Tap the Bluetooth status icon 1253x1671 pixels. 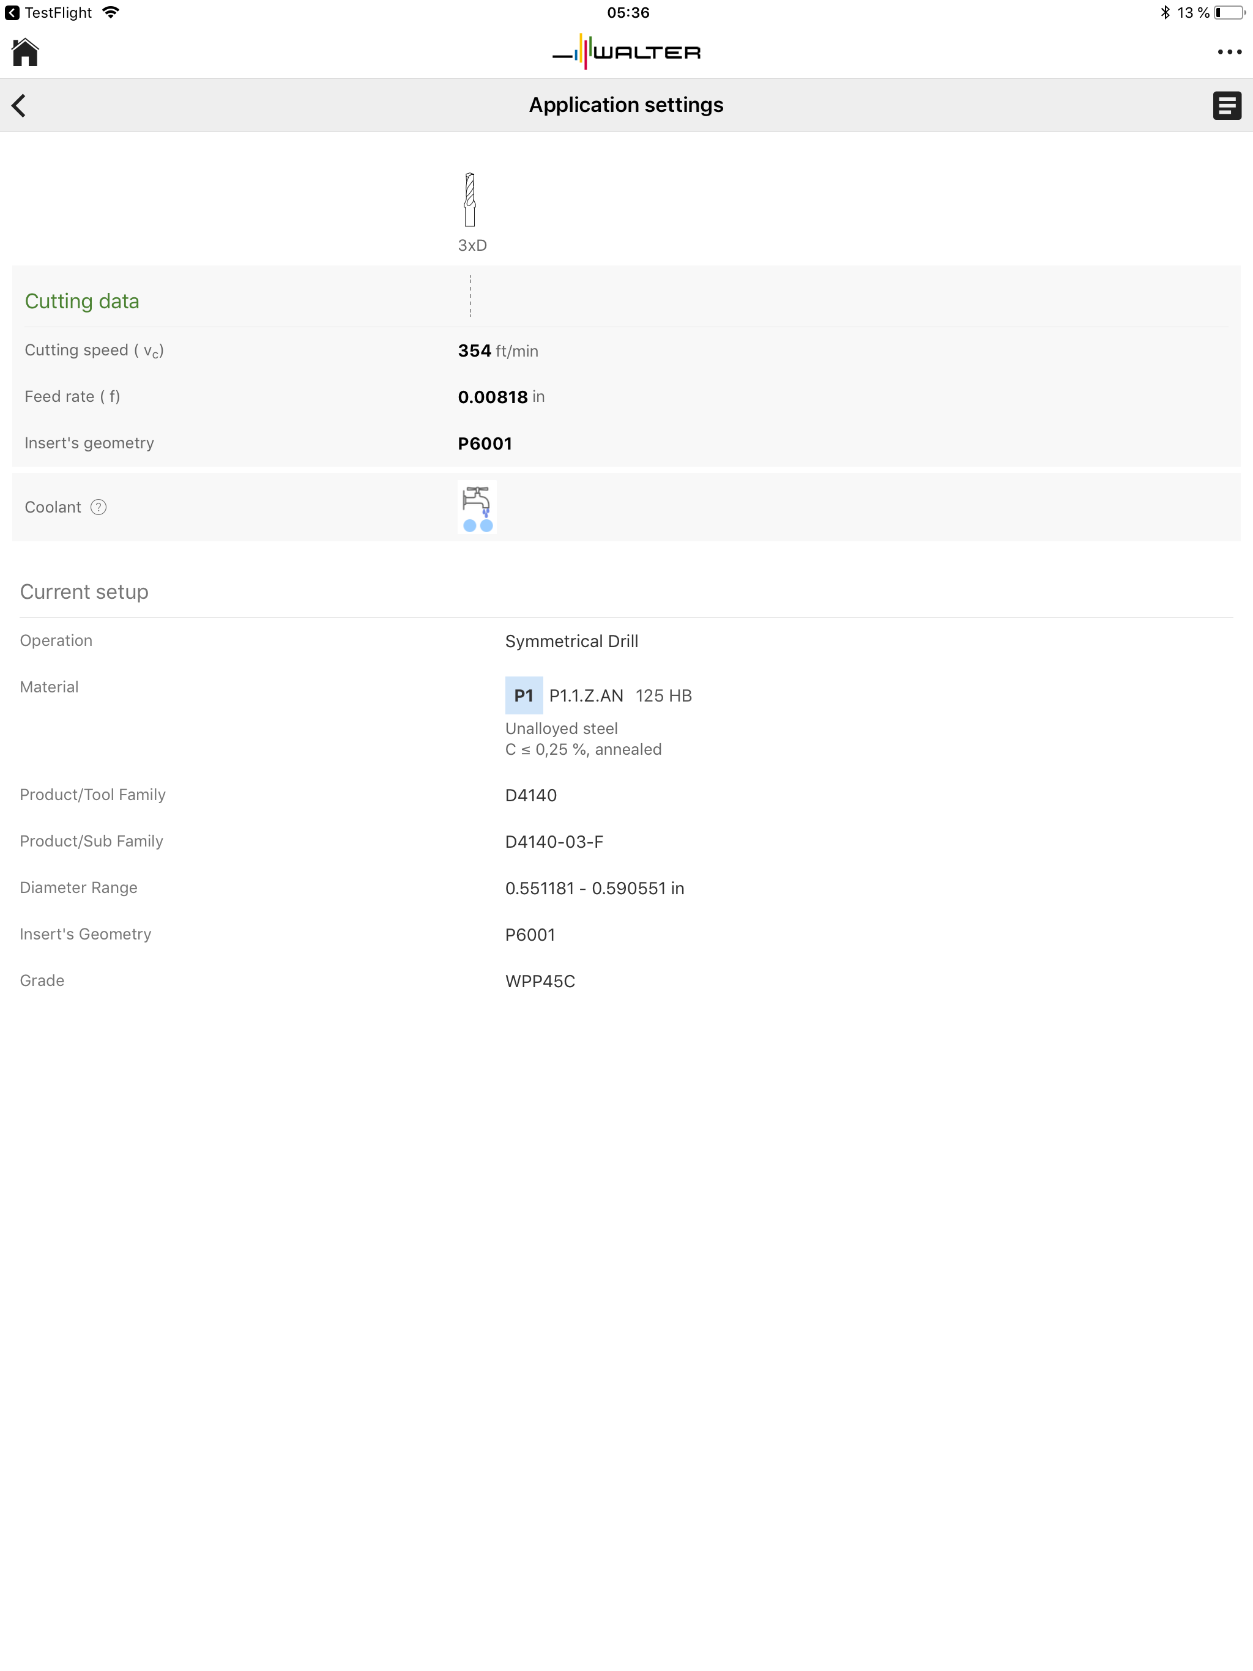point(1164,13)
